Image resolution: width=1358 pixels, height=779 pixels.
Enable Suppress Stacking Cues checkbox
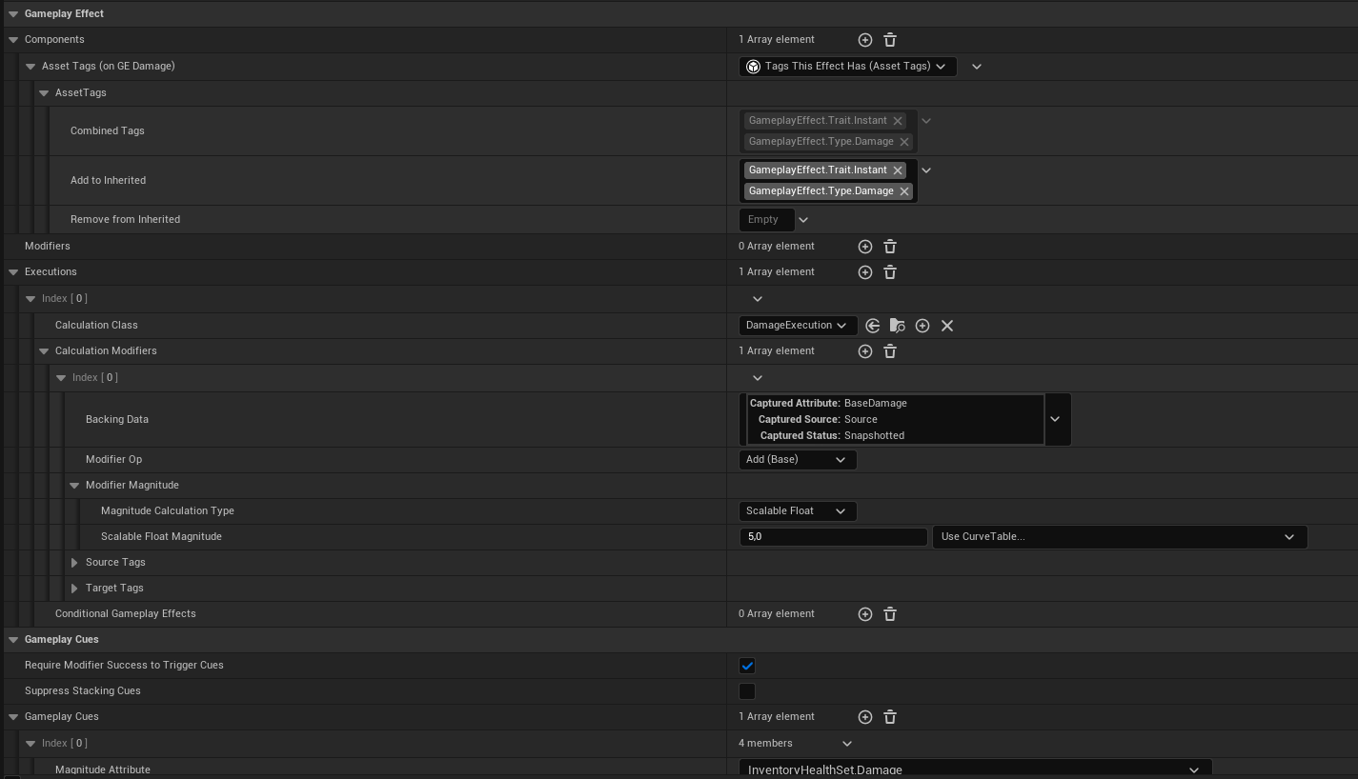point(747,691)
